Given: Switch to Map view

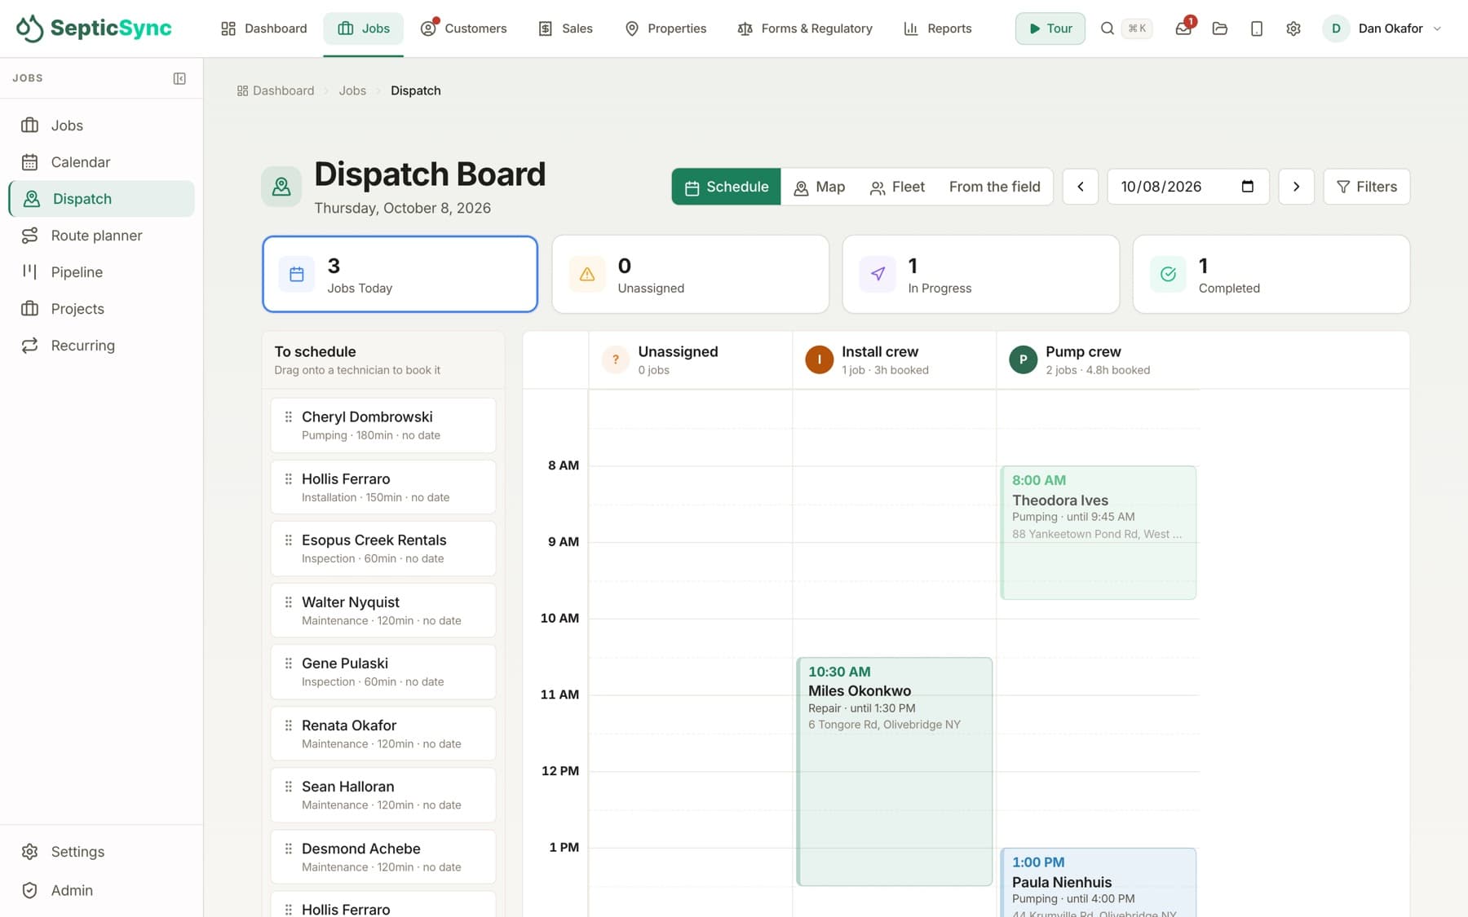Looking at the screenshot, I should (x=819, y=187).
